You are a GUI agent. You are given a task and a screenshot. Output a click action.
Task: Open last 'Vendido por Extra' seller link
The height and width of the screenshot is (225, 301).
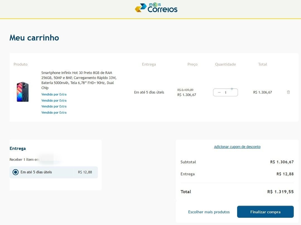coord(54,113)
